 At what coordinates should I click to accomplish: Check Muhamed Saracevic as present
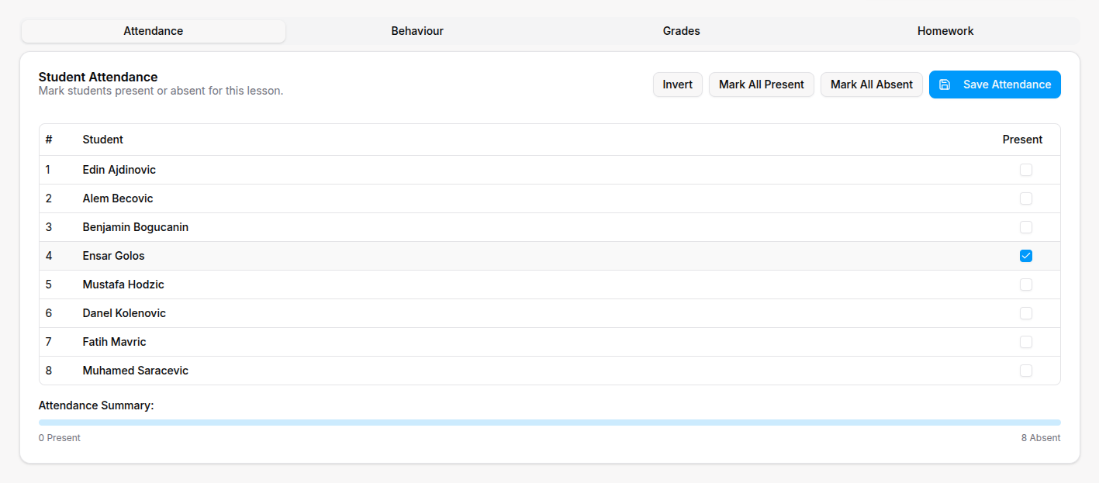[x=1026, y=370]
